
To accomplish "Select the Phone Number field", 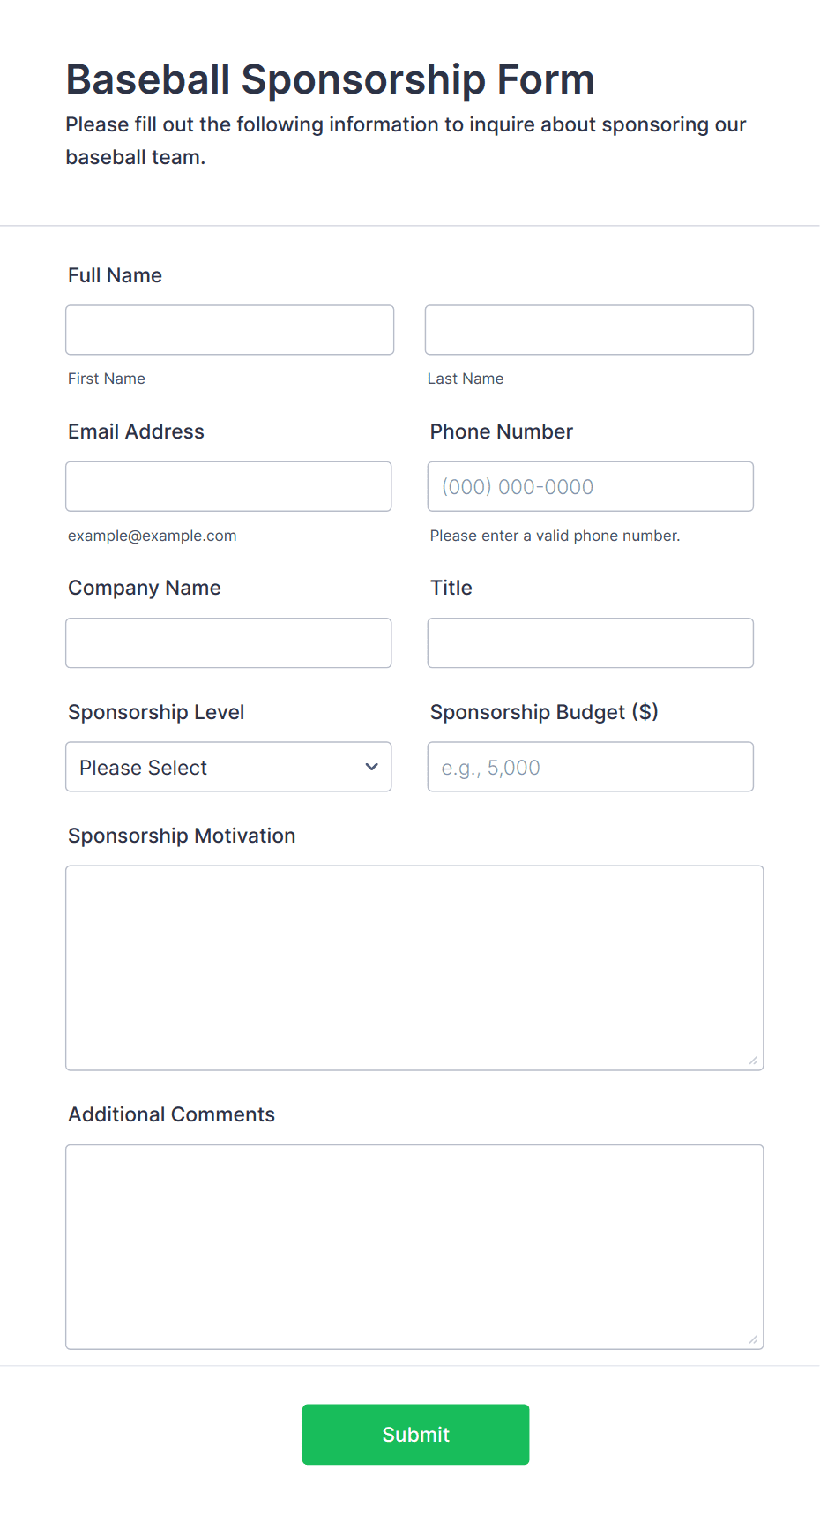I will coord(591,486).
